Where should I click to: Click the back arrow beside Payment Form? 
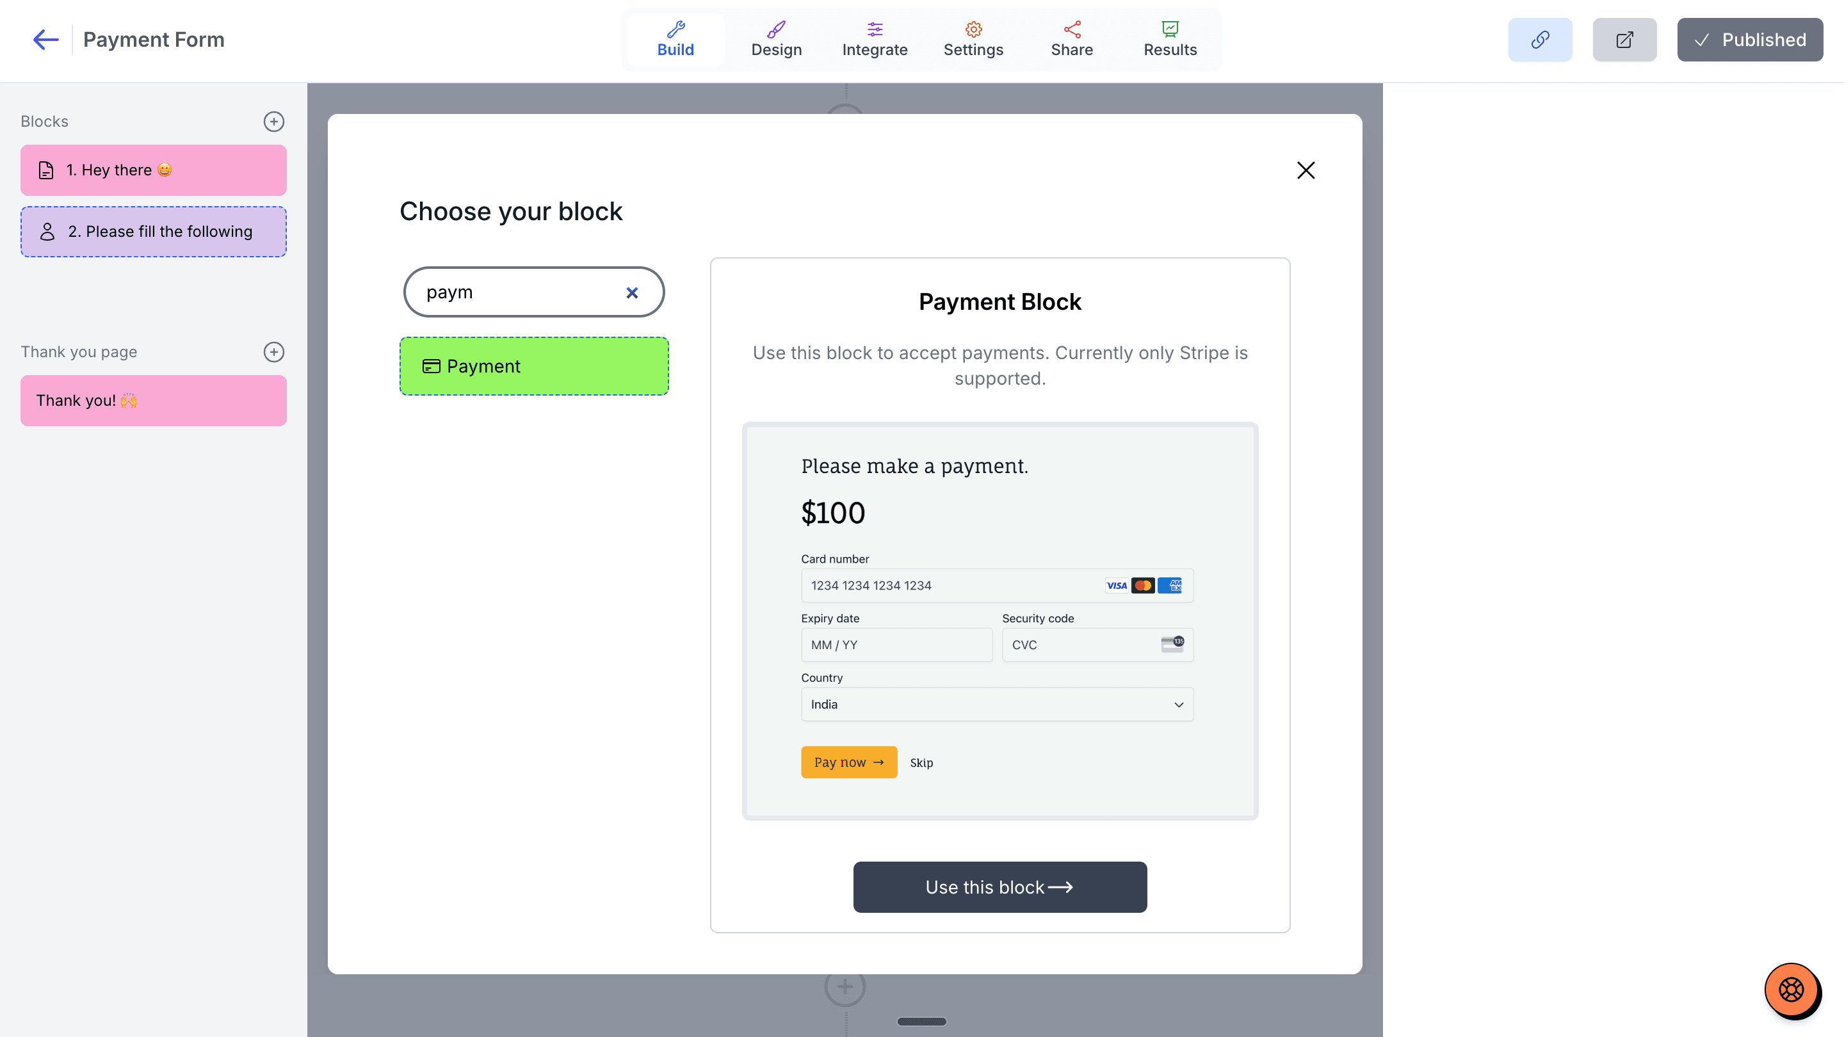coord(45,39)
